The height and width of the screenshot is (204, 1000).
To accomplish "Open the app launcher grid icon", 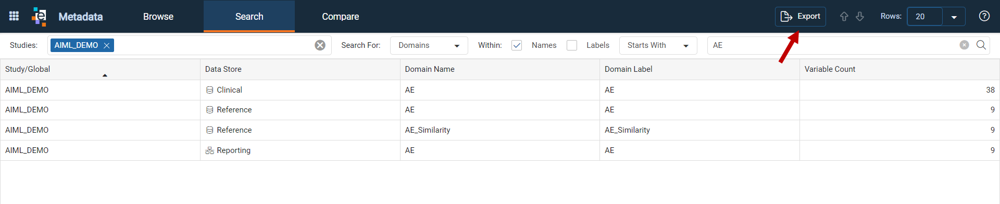I will pos(14,16).
